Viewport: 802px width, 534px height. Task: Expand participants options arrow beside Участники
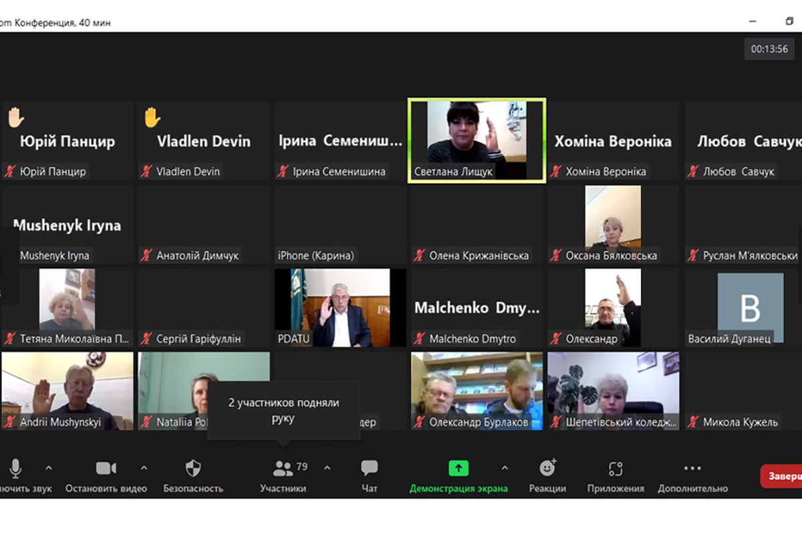pyautogui.click(x=327, y=468)
